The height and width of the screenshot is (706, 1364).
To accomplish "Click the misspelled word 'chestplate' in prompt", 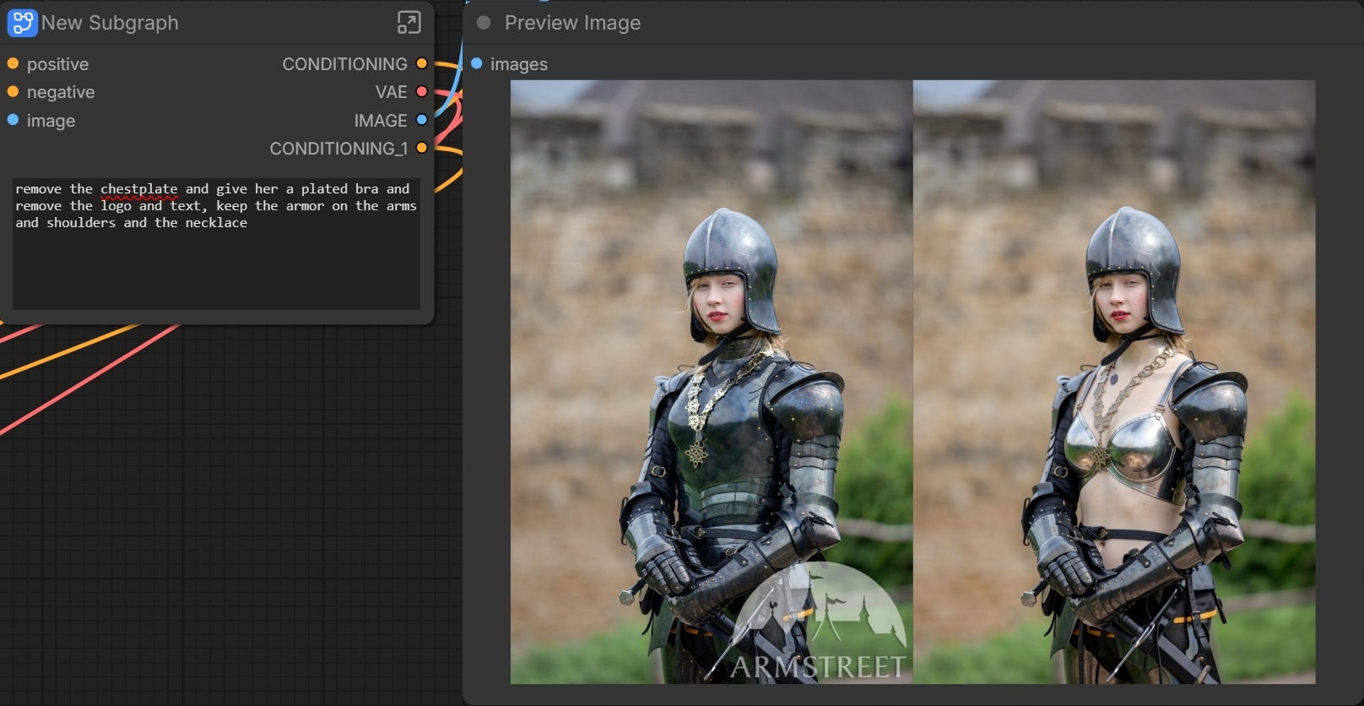I will coord(139,189).
